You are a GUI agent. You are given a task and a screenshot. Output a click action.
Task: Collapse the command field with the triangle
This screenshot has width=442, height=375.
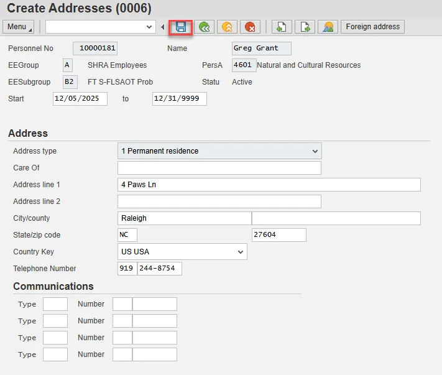pyautogui.click(x=163, y=27)
